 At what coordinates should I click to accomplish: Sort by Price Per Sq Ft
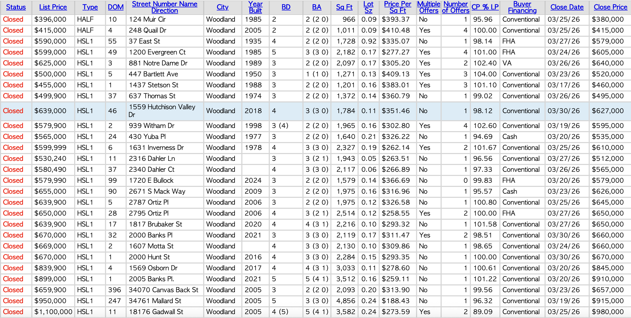click(398, 7)
